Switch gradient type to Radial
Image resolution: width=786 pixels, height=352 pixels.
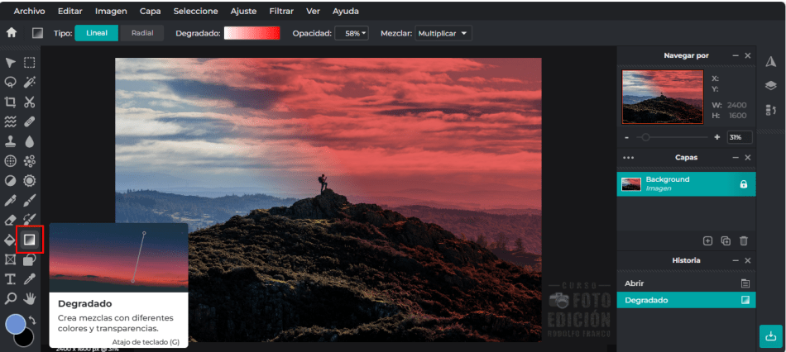[142, 33]
